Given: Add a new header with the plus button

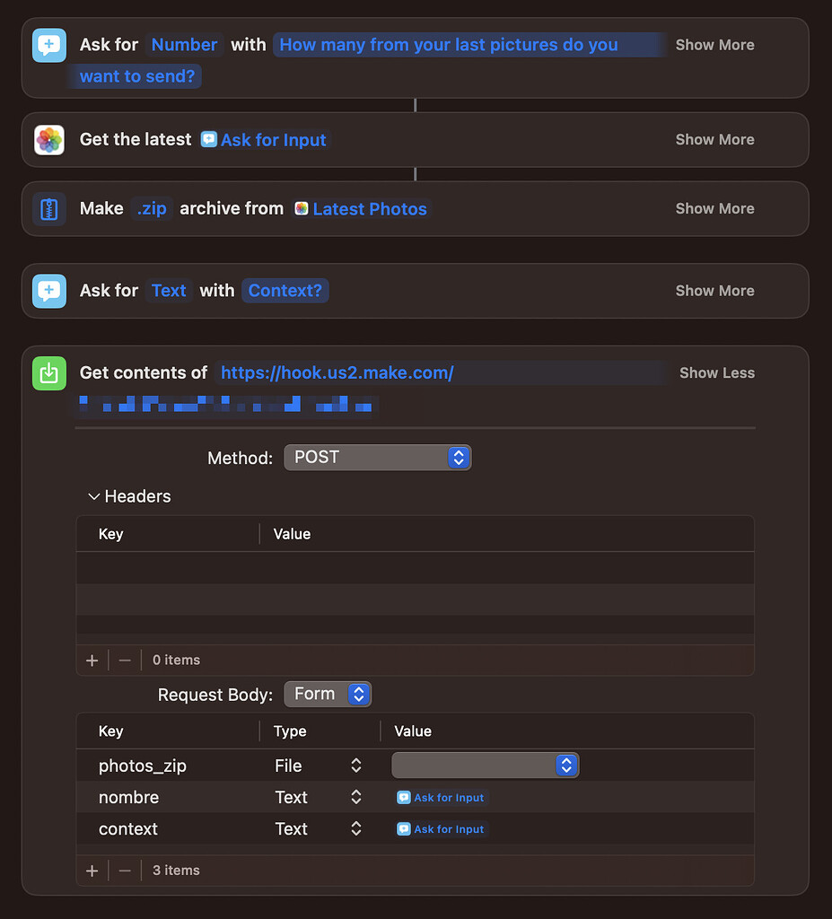Looking at the screenshot, I should (x=91, y=660).
